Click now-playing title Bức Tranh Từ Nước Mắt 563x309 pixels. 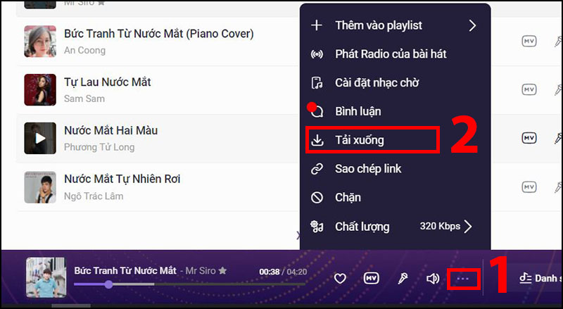tap(125, 270)
